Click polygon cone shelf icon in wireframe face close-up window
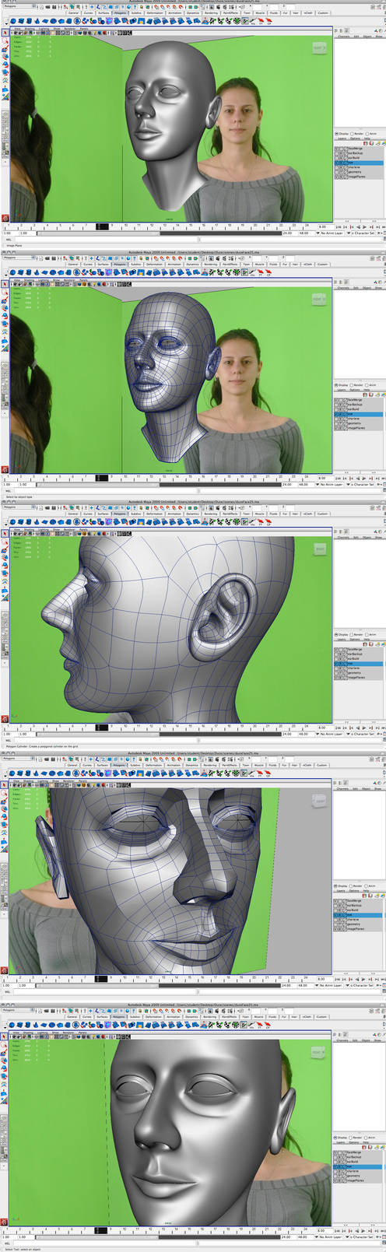The image size is (386, 1252). (x=37, y=774)
